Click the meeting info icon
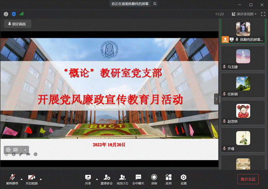 click(x=6, y=14)
